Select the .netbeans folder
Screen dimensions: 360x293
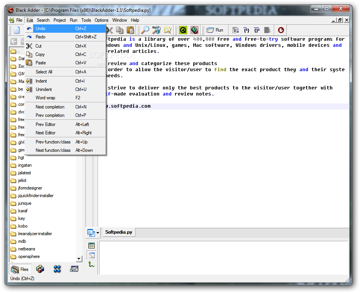[23, 249]
